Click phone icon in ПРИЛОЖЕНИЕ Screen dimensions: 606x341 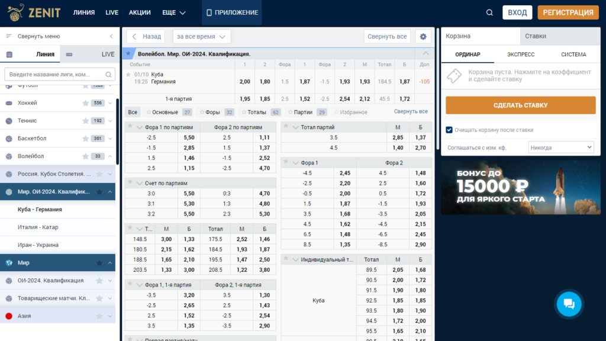209,13
